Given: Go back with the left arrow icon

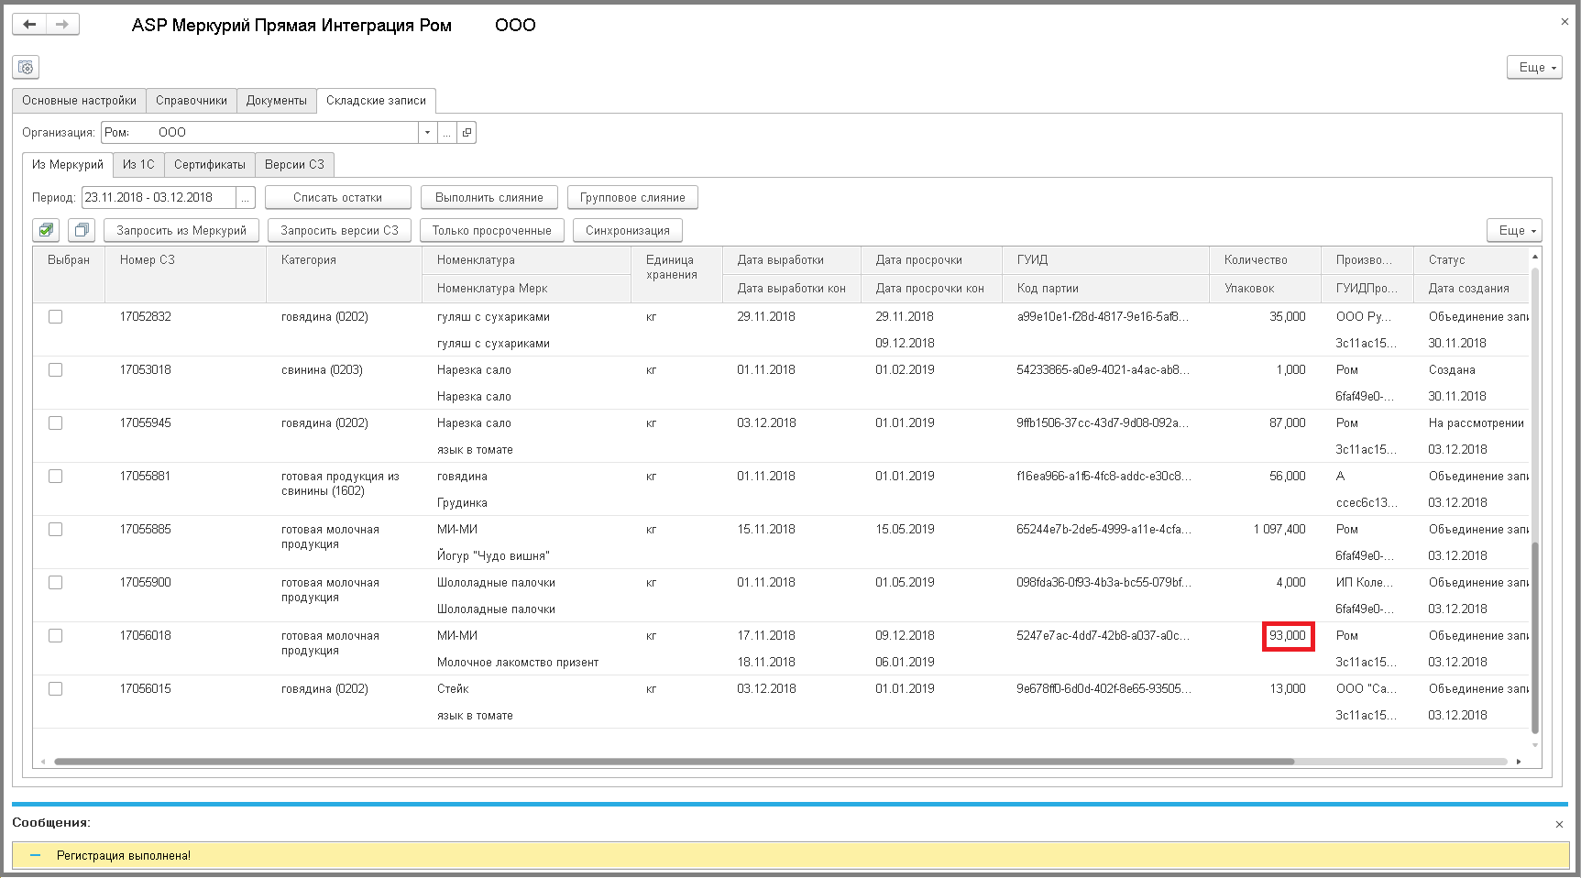Looking at the screenshot, I should tap(29, 25).
